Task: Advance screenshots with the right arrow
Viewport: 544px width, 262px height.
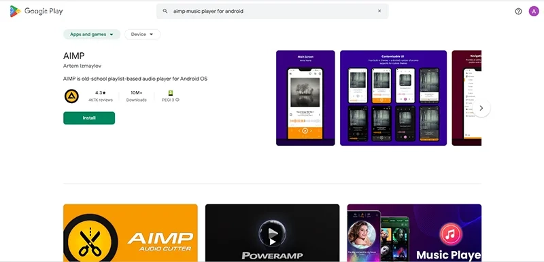Action: (481, 109)
